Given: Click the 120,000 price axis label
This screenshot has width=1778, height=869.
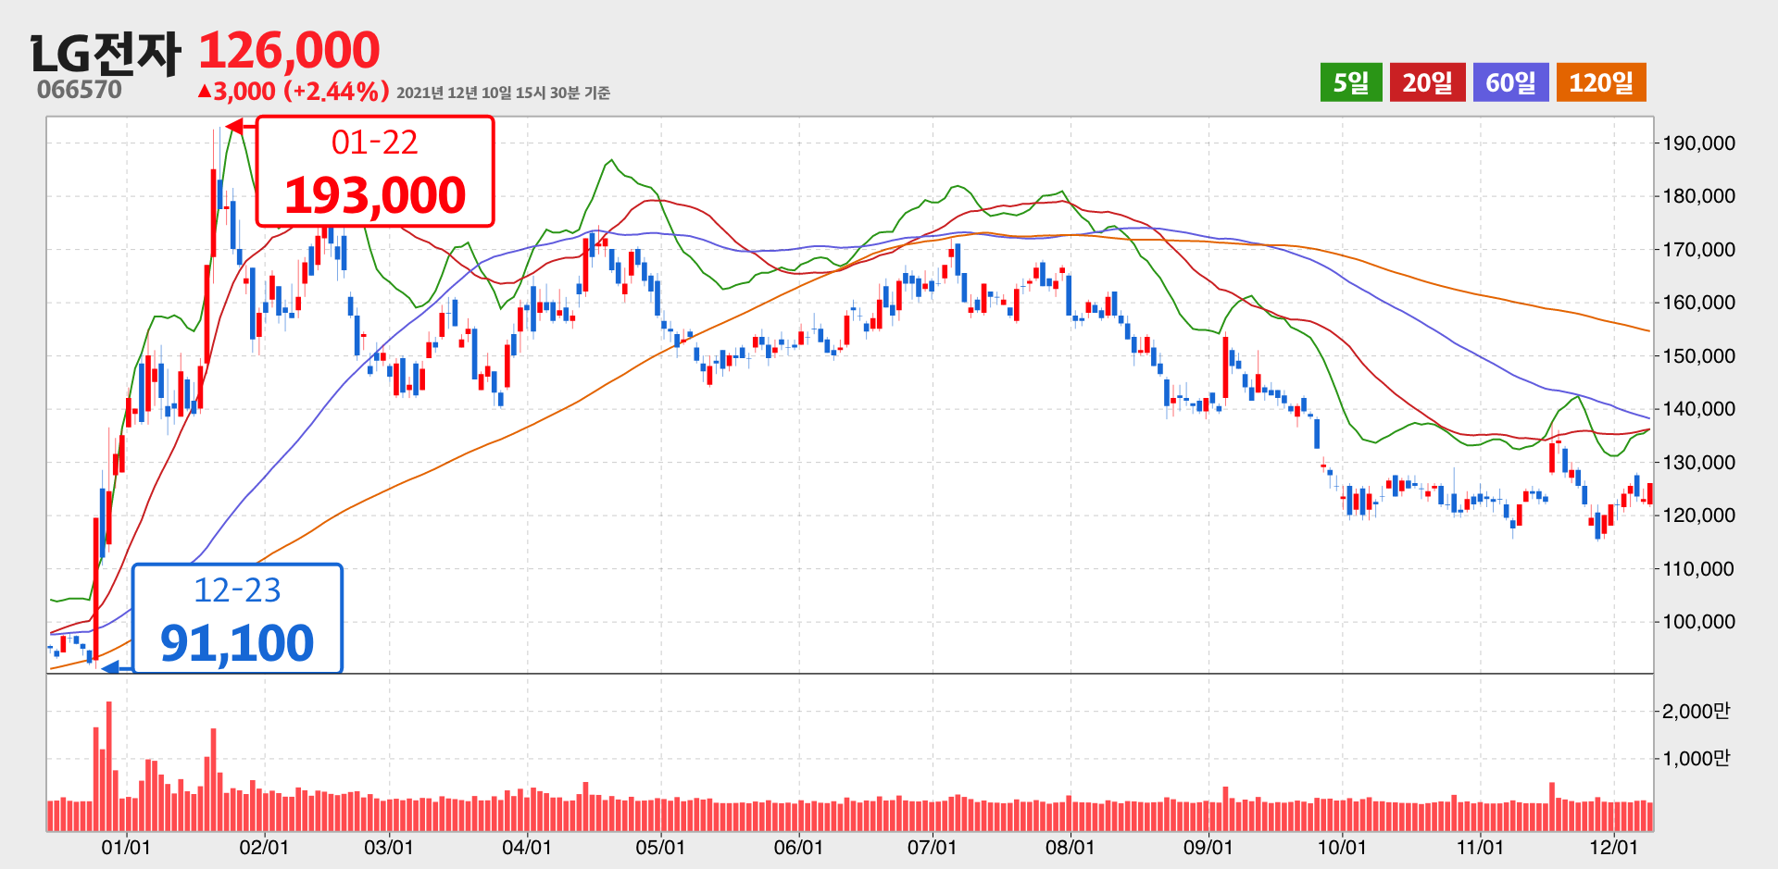Looking at the screenshot, I should pyautogui.click(x=1698, y=515).
